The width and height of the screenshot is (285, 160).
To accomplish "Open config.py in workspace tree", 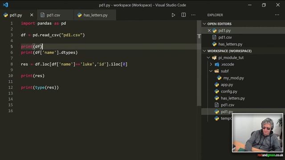I will coord(243,92).
